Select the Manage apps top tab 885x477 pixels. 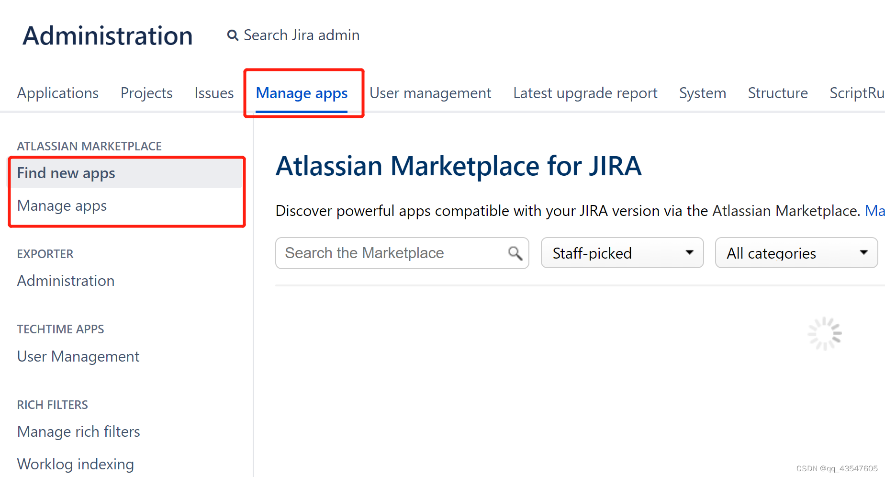pyautogui.click(x=302, y=93)
